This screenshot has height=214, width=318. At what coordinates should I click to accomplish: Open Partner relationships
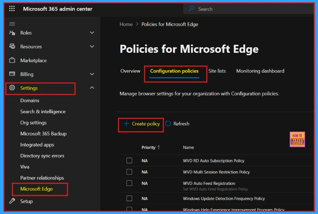pyautogui.click(x=42, y=178)
